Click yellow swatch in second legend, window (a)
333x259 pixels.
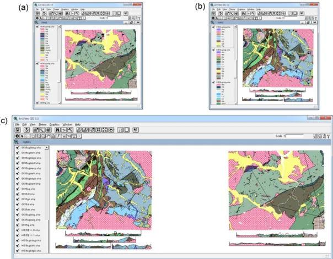42,94
